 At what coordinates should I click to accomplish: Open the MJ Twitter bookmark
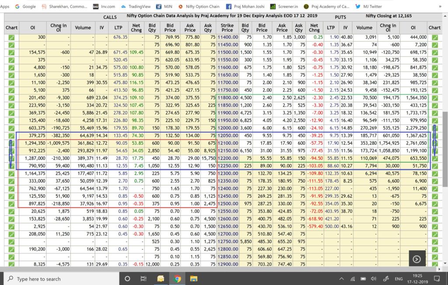coord(369,7)
